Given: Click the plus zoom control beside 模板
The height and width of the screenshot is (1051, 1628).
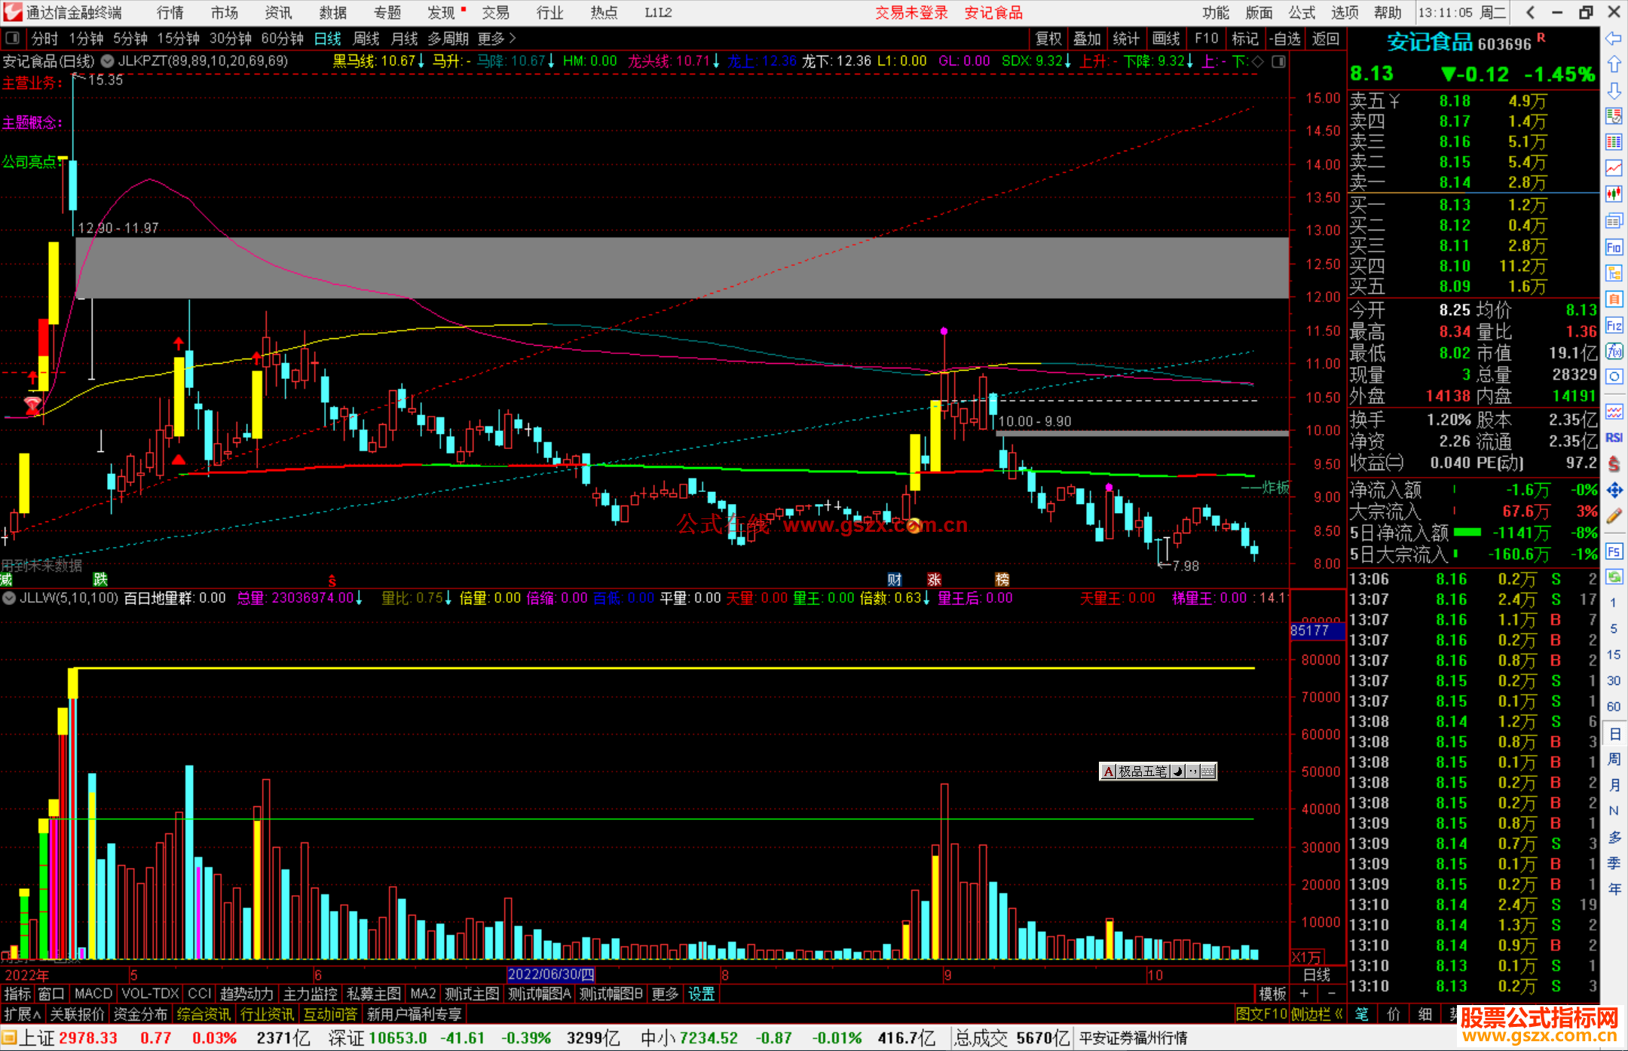Looking at the screenshot, I should pos(1304,994).
